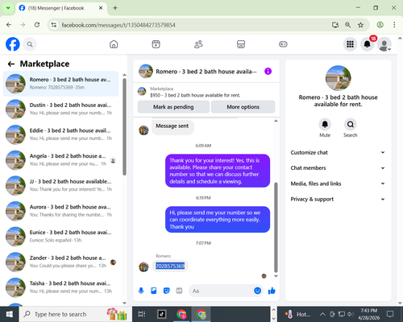Open Task View on the taskbar

point(142,314)
